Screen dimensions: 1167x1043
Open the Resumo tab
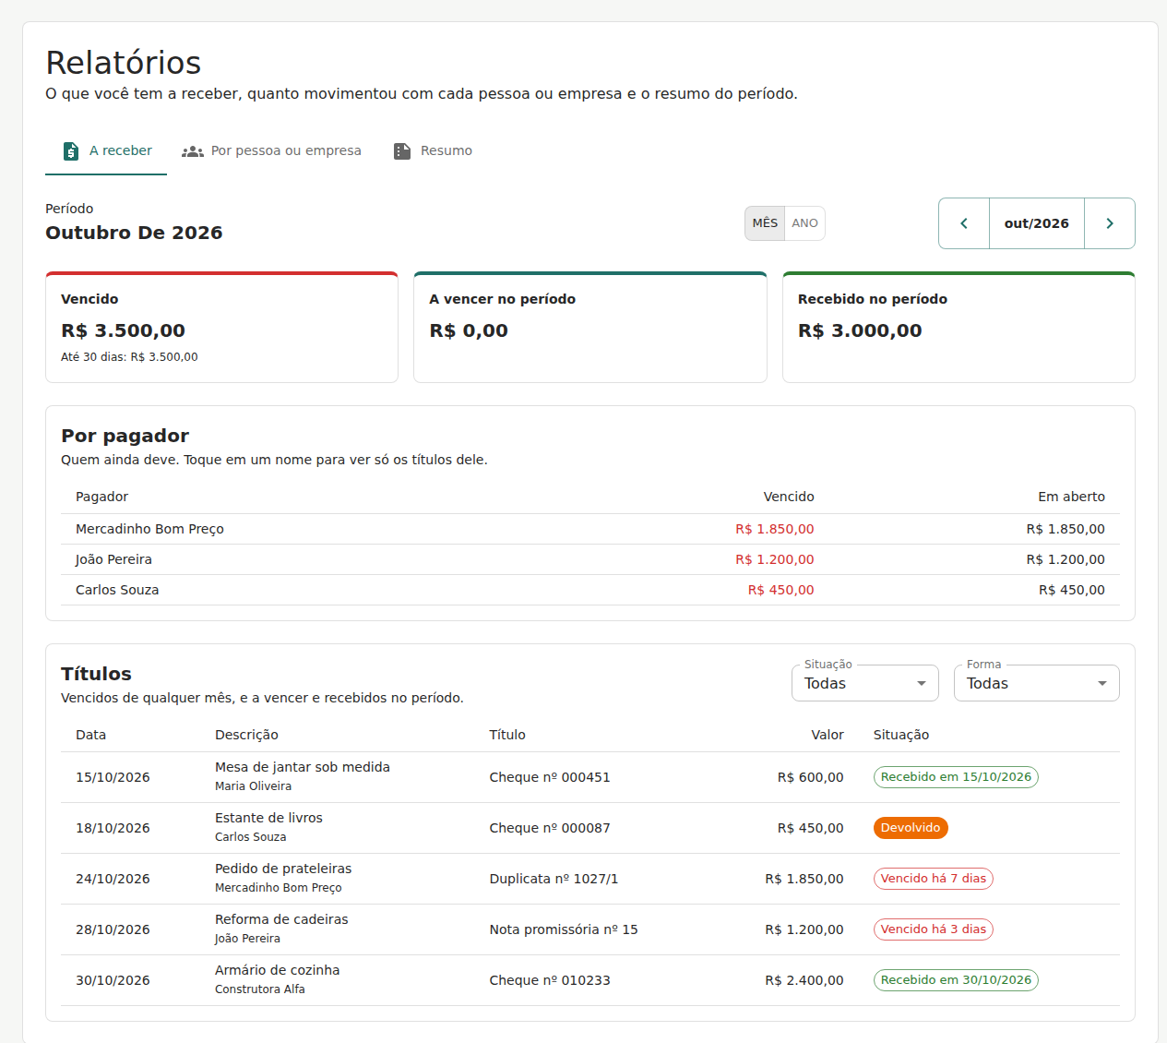pos(433,151)
